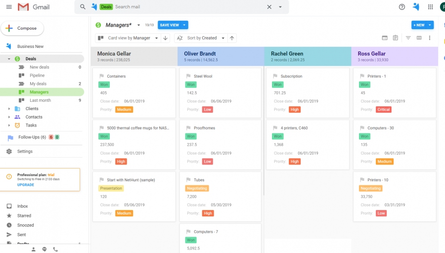The height and width of the screenshot is (253, 445).
Task: Select the Managers view
Action: [x=39, y=92]
